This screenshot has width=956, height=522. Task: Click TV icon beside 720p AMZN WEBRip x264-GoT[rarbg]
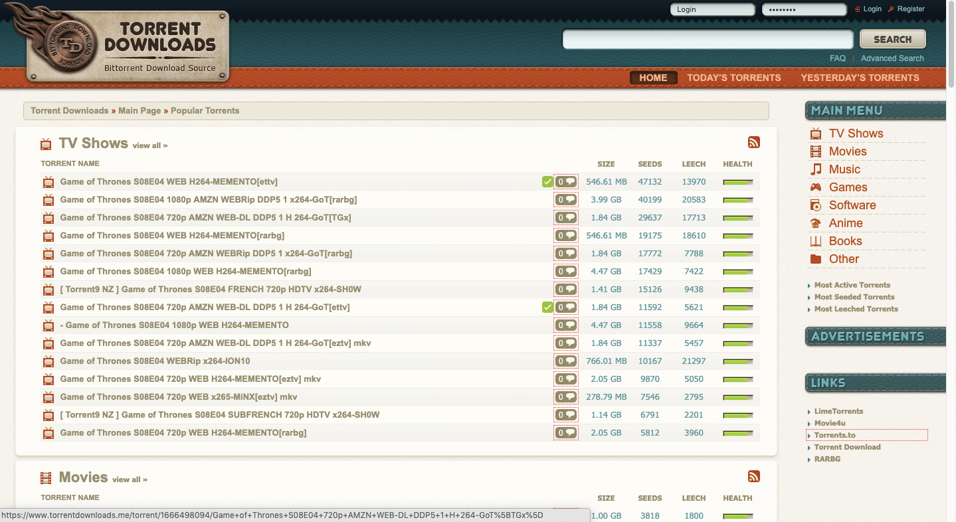pos(48,254)
